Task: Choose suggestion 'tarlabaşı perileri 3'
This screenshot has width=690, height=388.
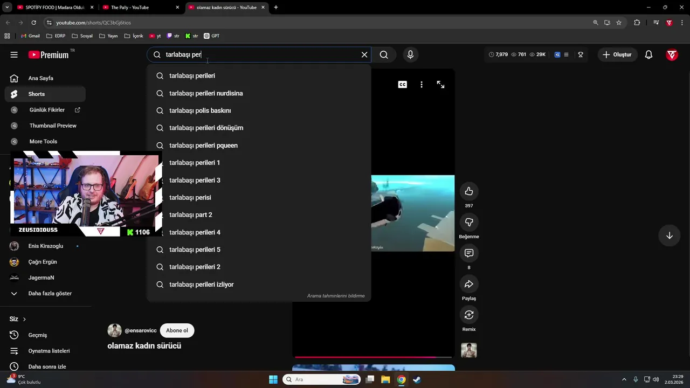Action: (259, 180)
